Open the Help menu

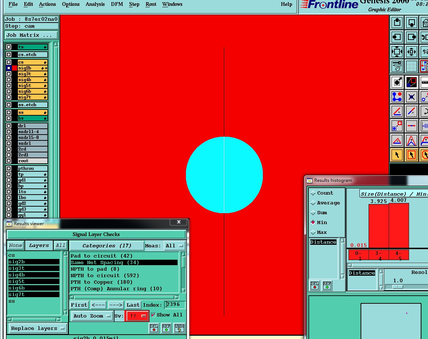pyautogui.click(x=286, y=4)
